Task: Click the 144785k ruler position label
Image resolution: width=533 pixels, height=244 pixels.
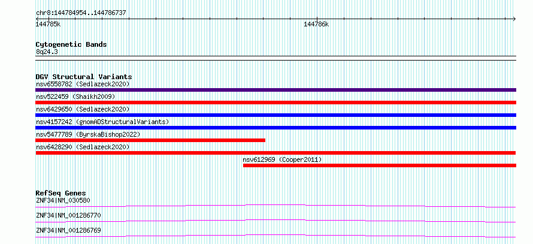Action: tap(49, 25)
